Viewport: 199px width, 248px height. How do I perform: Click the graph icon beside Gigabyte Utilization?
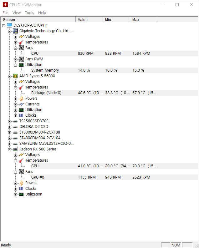pos(21,65)
